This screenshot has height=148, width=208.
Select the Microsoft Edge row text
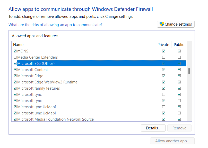coord(30,76)
